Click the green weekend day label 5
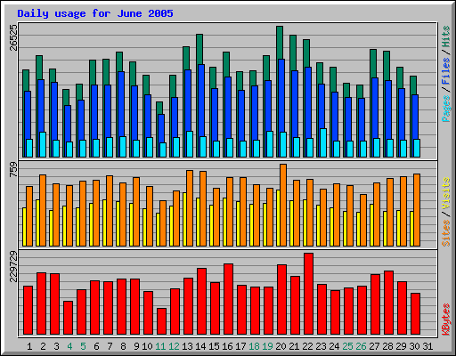The image size is (456, 356). coord(83,346)
